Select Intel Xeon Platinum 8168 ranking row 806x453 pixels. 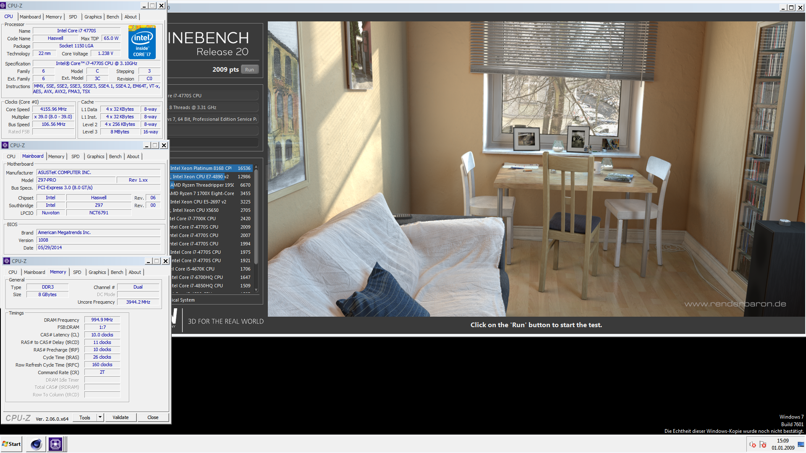[211, 168]
